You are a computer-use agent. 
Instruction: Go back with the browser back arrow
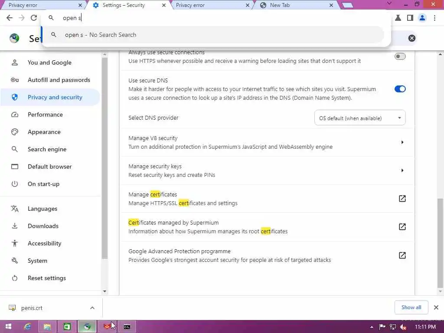10,18
